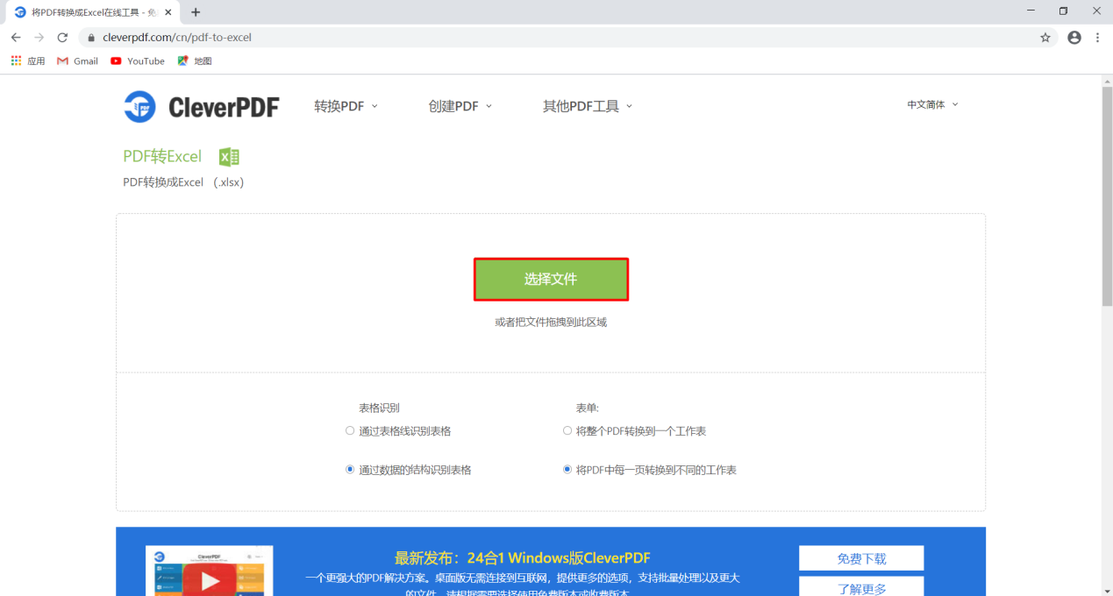Click the PDF转Excel heading
The image size is (1113, 596).
click(x=162, y=156)
